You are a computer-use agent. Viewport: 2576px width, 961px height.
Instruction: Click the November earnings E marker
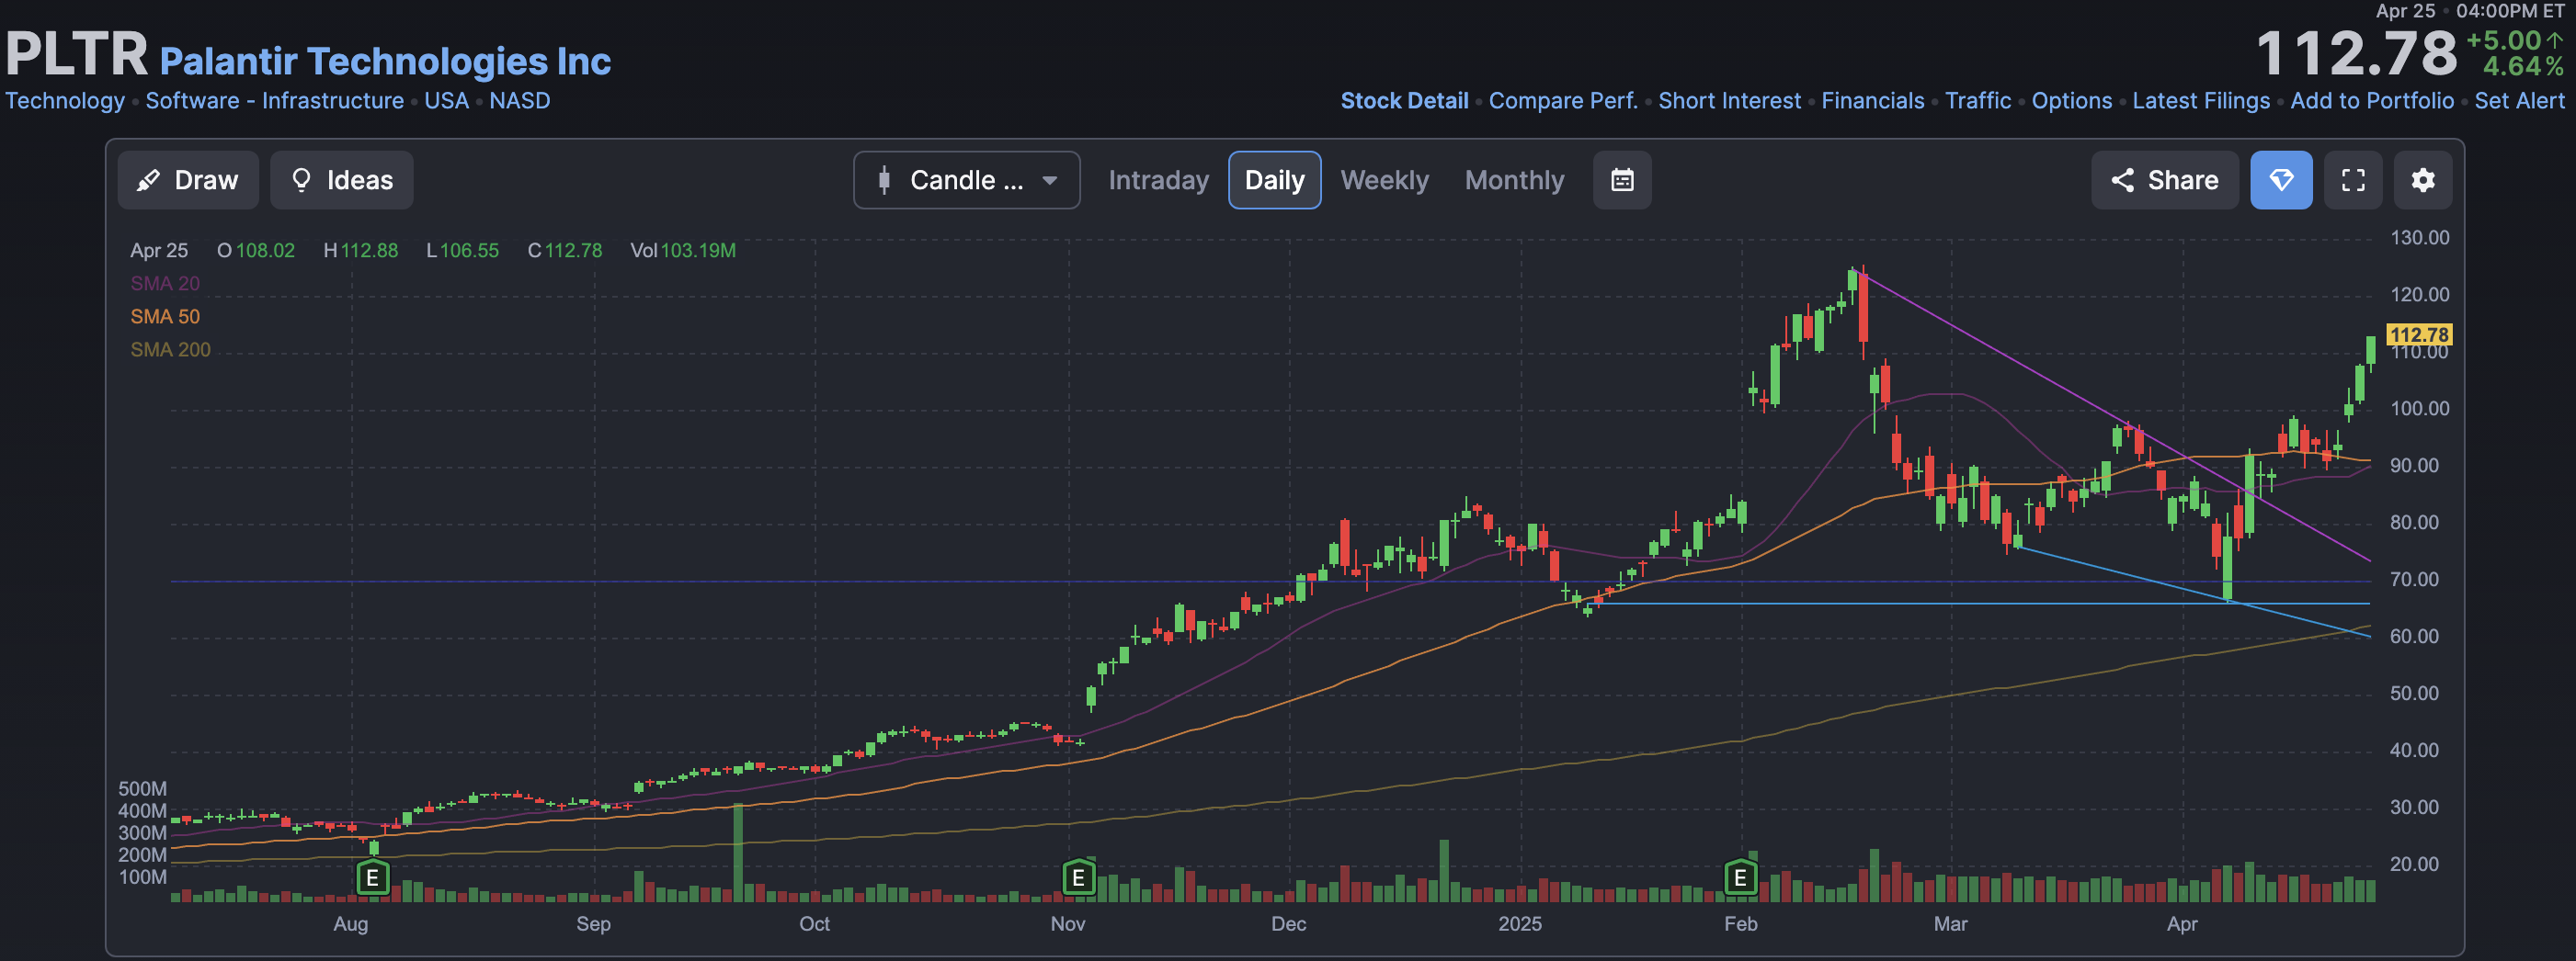[x=1078, y=877]
